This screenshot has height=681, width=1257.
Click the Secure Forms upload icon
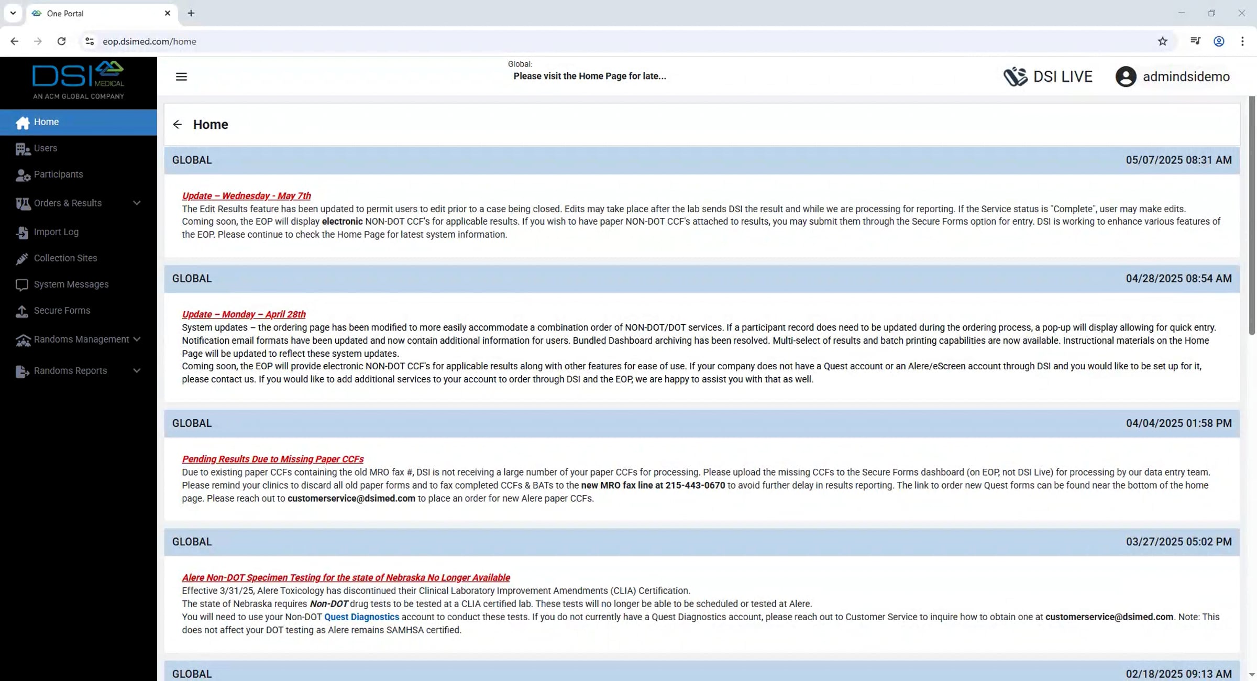22,311
